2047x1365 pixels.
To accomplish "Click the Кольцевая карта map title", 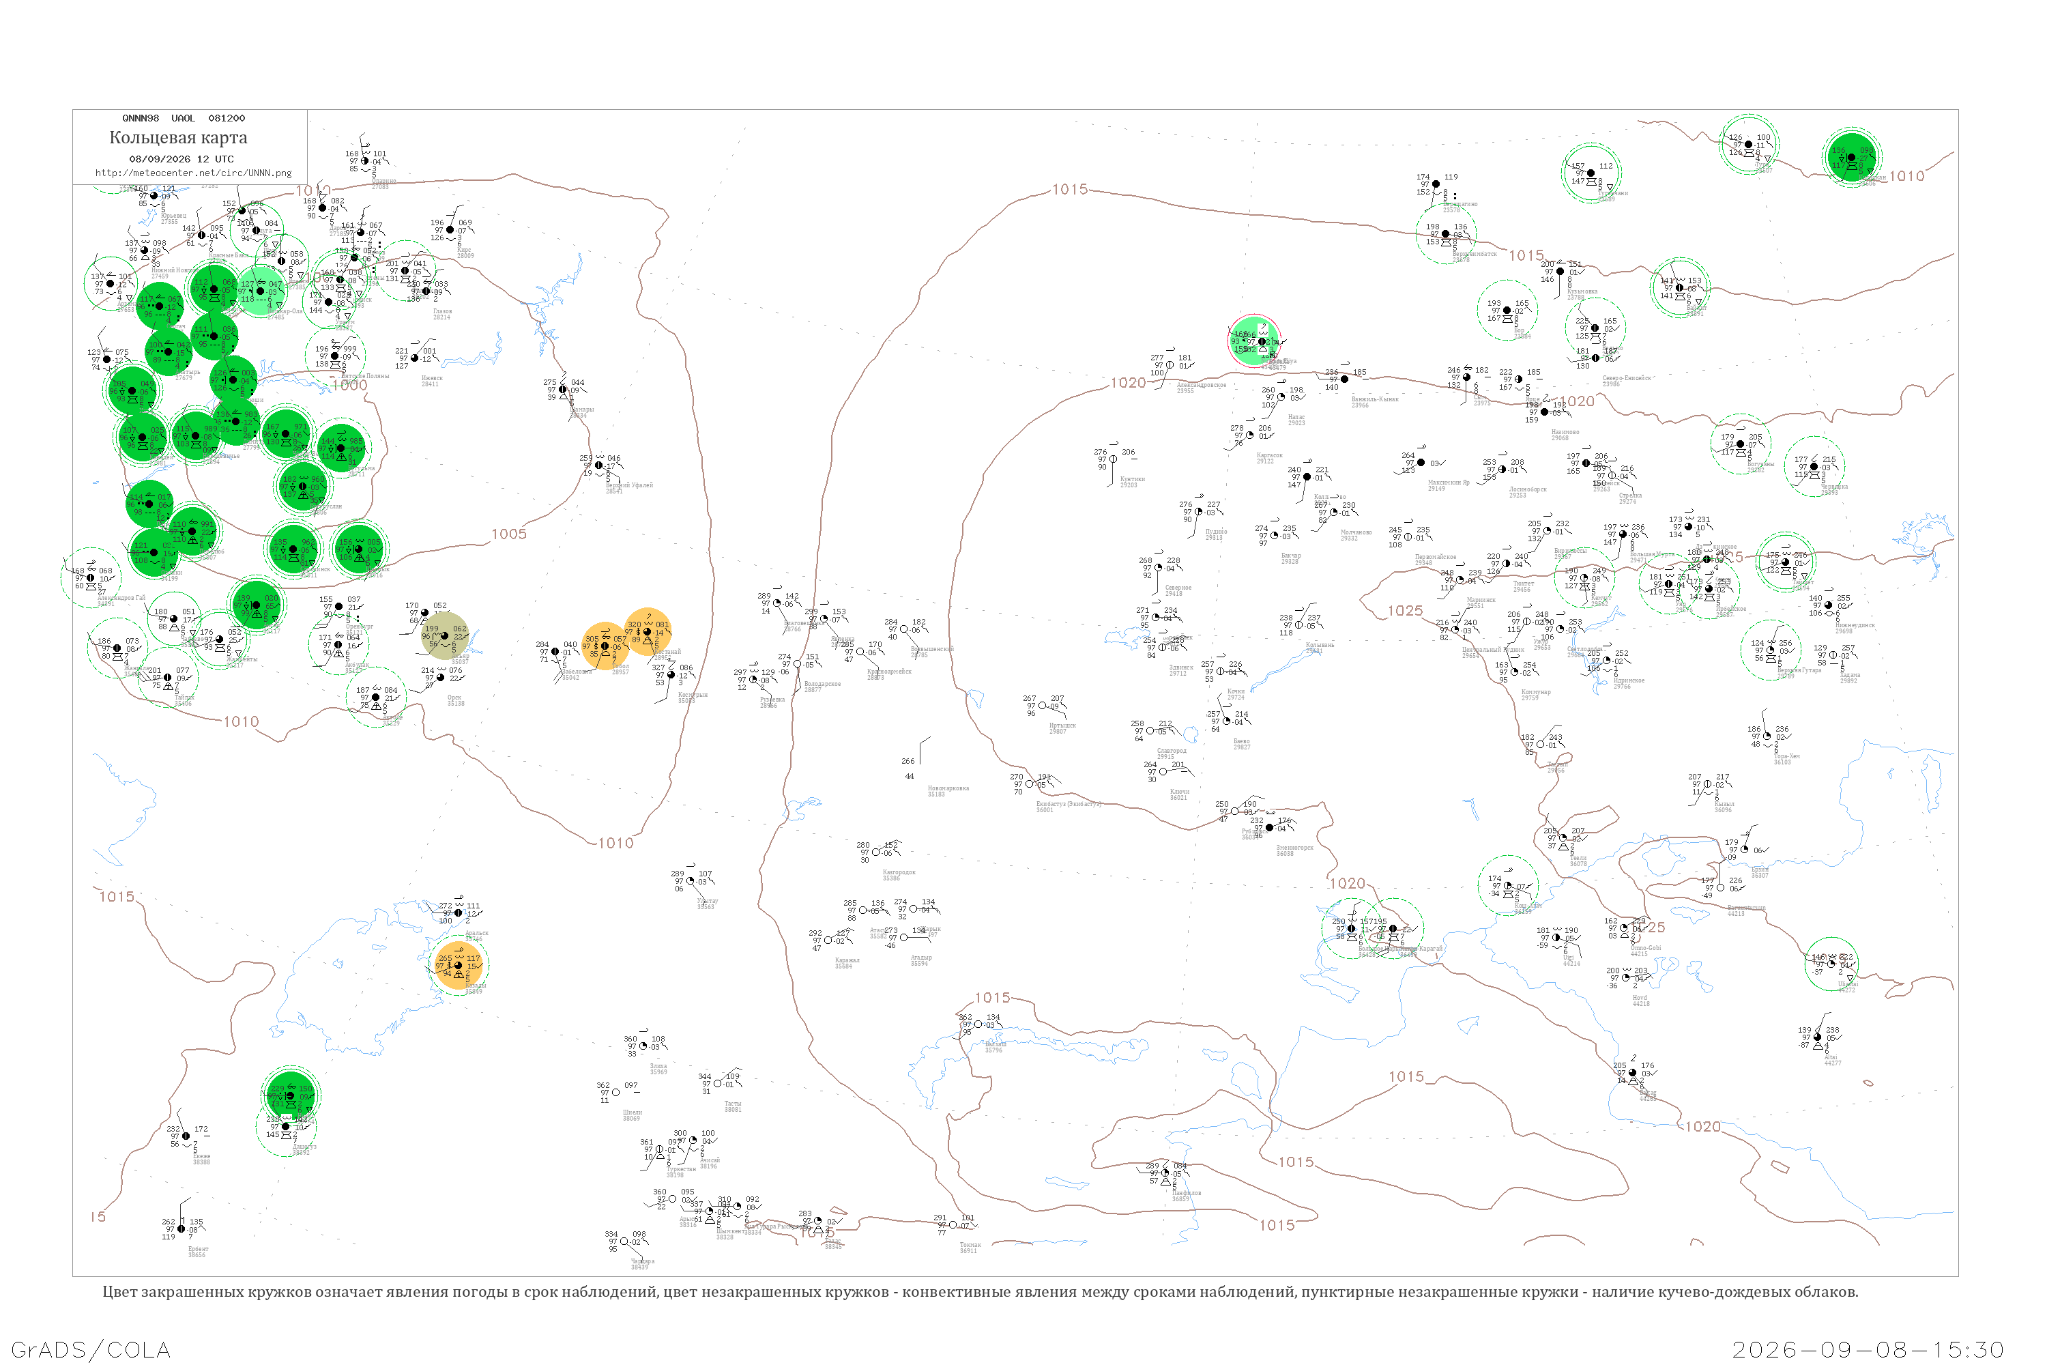I will [178, 138].
